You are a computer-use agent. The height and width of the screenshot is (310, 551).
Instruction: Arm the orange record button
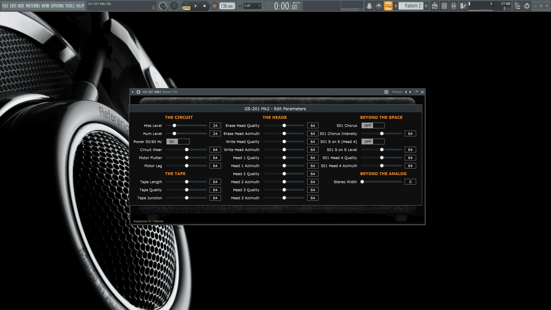pos(214,6)
